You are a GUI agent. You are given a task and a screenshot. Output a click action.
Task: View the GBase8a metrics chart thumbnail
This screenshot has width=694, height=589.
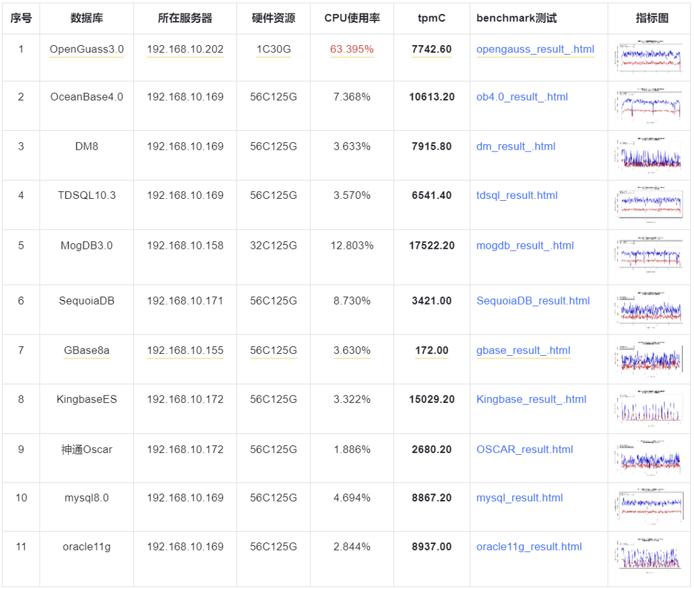pos(649,359)
